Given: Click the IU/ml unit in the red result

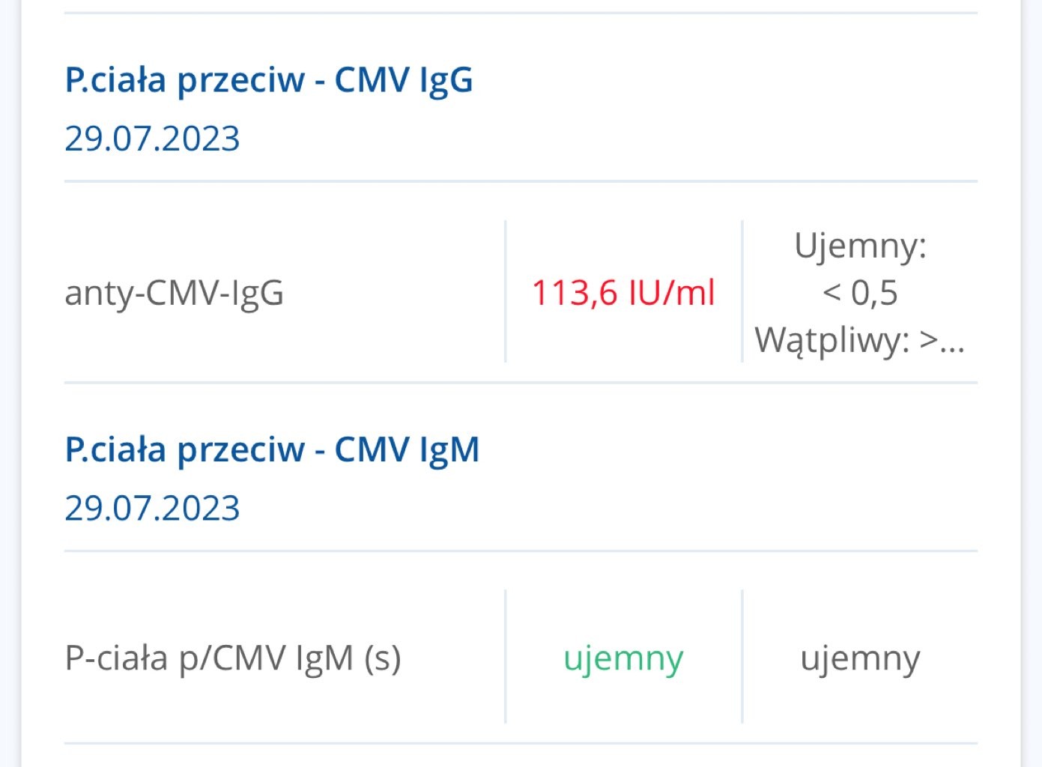Looking at the screenshot, I should (x=672, y=292).
